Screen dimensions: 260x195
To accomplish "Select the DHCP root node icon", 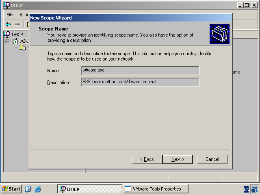I will [x=7, y=35].
